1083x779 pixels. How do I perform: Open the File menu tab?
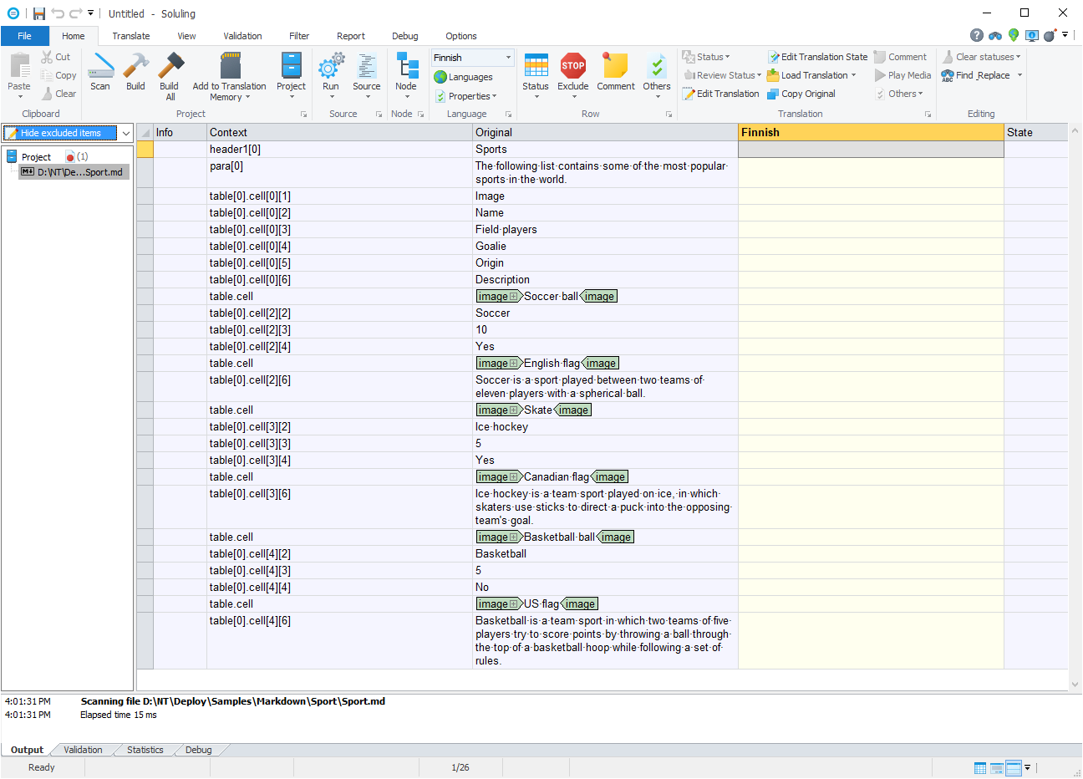pyautogui.click(x=25, y=36)
